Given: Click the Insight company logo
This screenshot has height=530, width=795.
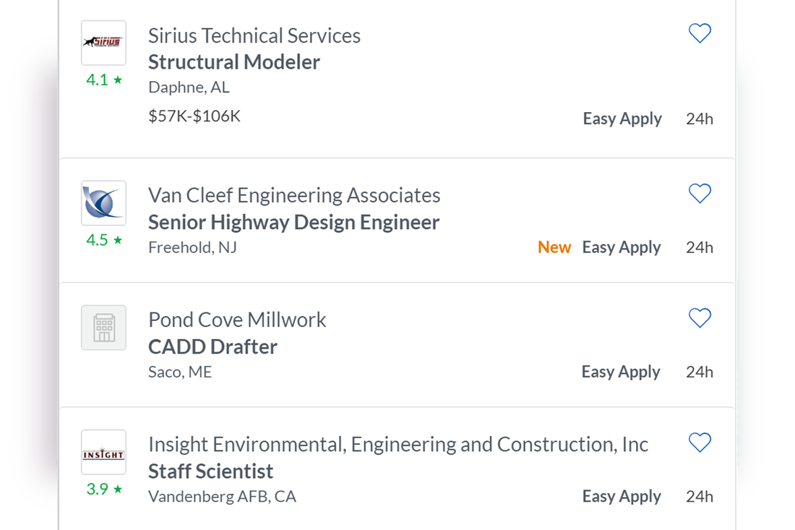Looking at the screenshot, I should pos(103,453).
